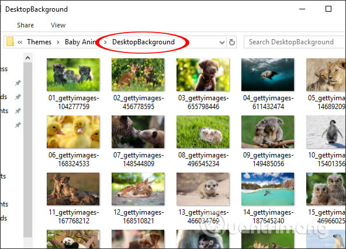Select puppy thumbnail 03_gettyimages-655798446
This screenshot has width=346, height=249.
(x=203, y=75)
